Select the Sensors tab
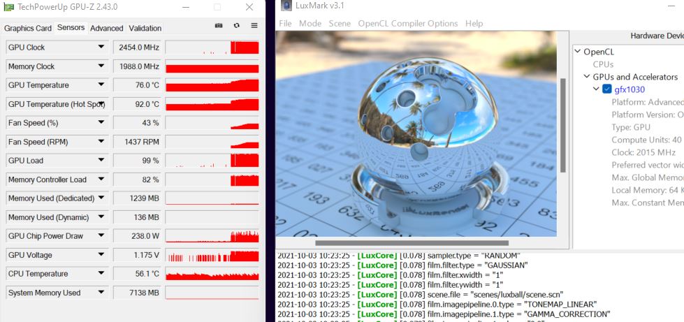 pyautogui.click(x=71, y=27)
